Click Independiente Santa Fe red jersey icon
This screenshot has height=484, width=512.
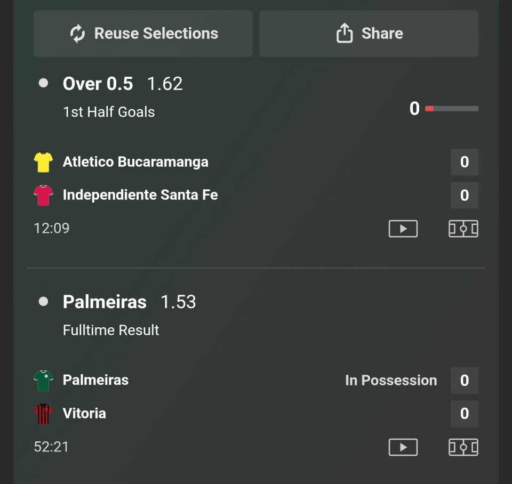point(43,195)
